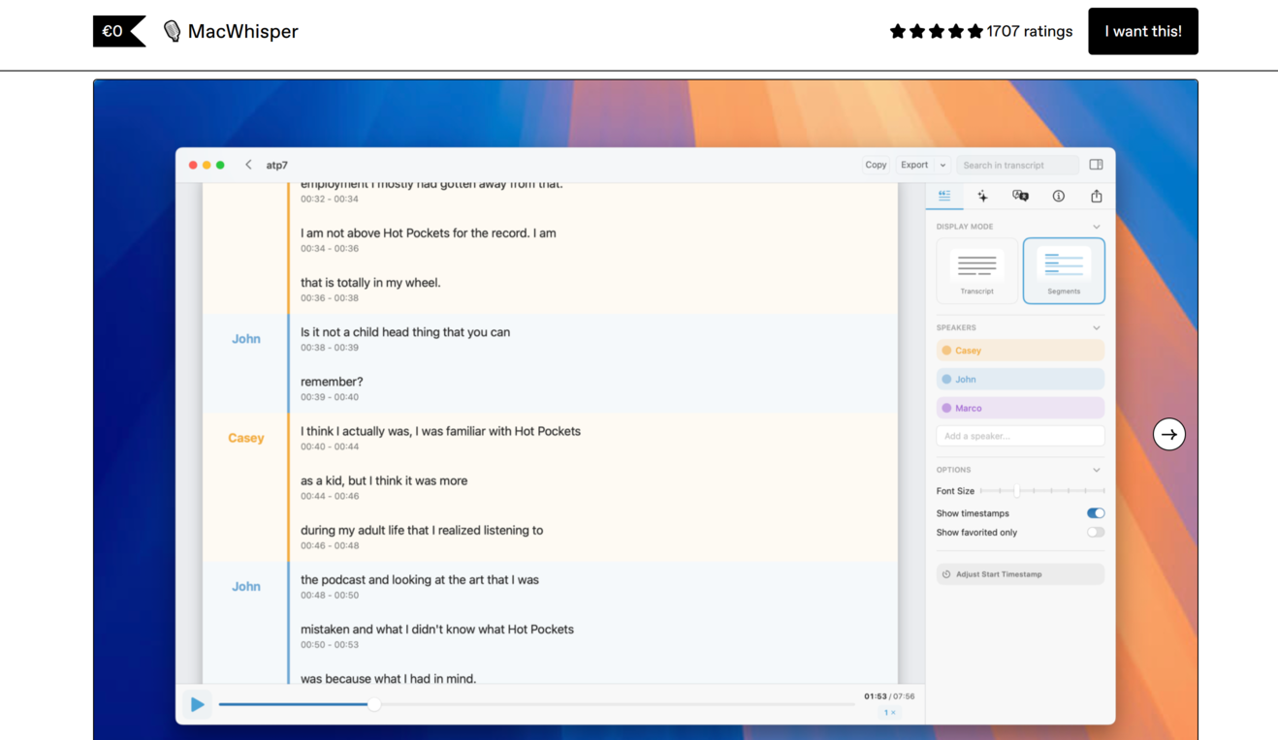Screen dimensions: 1278x740
Task: Click the 00:44 - 00:46 timestamp
Action: pos(329,496)
